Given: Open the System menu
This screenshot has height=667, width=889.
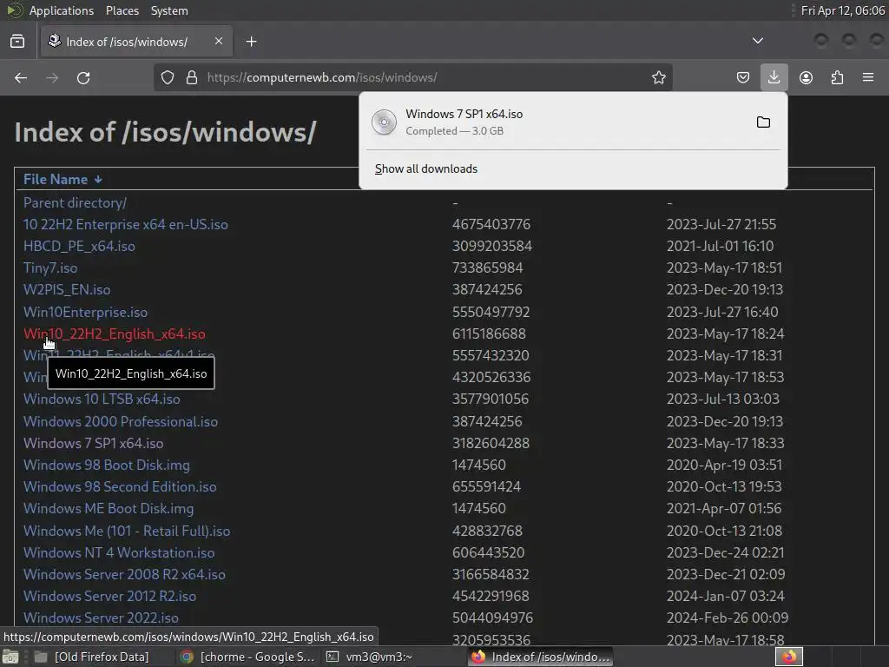Looking at the screenshot, I should [x=169, y=10].
